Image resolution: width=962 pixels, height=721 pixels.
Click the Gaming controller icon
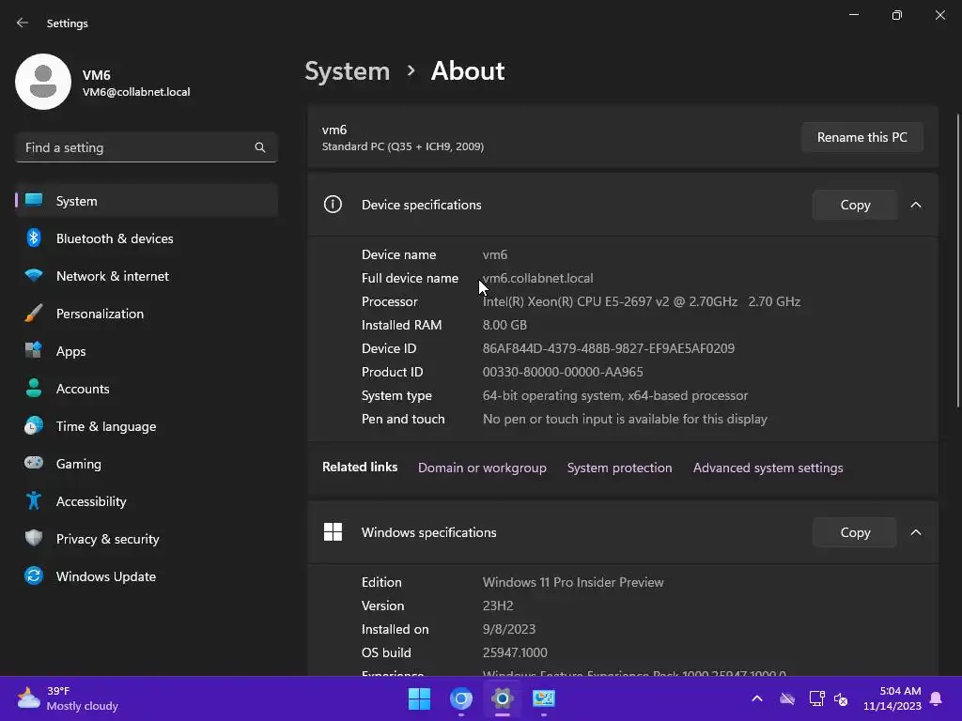(x=34, y=463)
